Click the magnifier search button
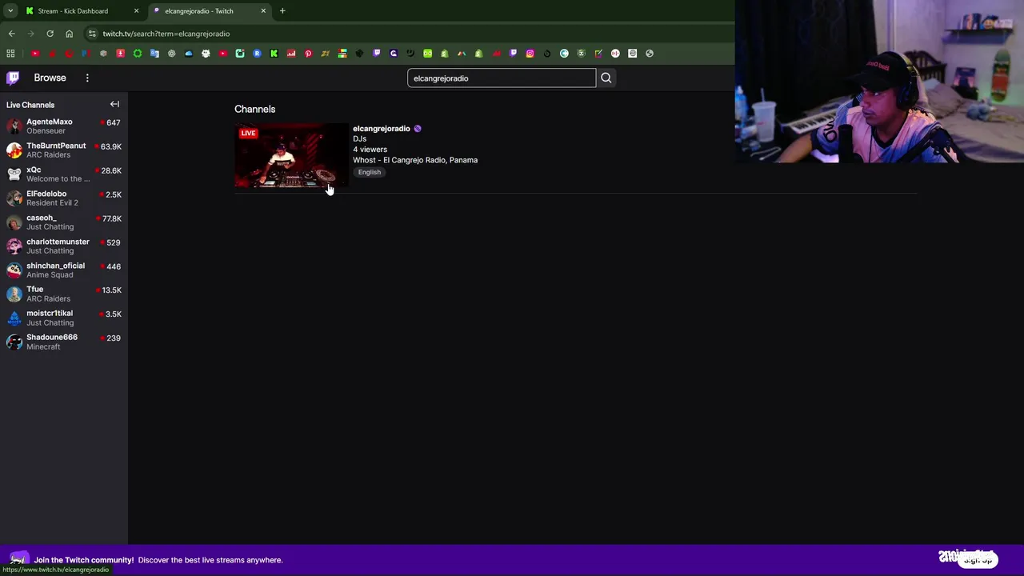 [606, 78]
